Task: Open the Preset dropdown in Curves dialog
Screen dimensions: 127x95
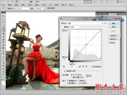Action: (86, 23)
